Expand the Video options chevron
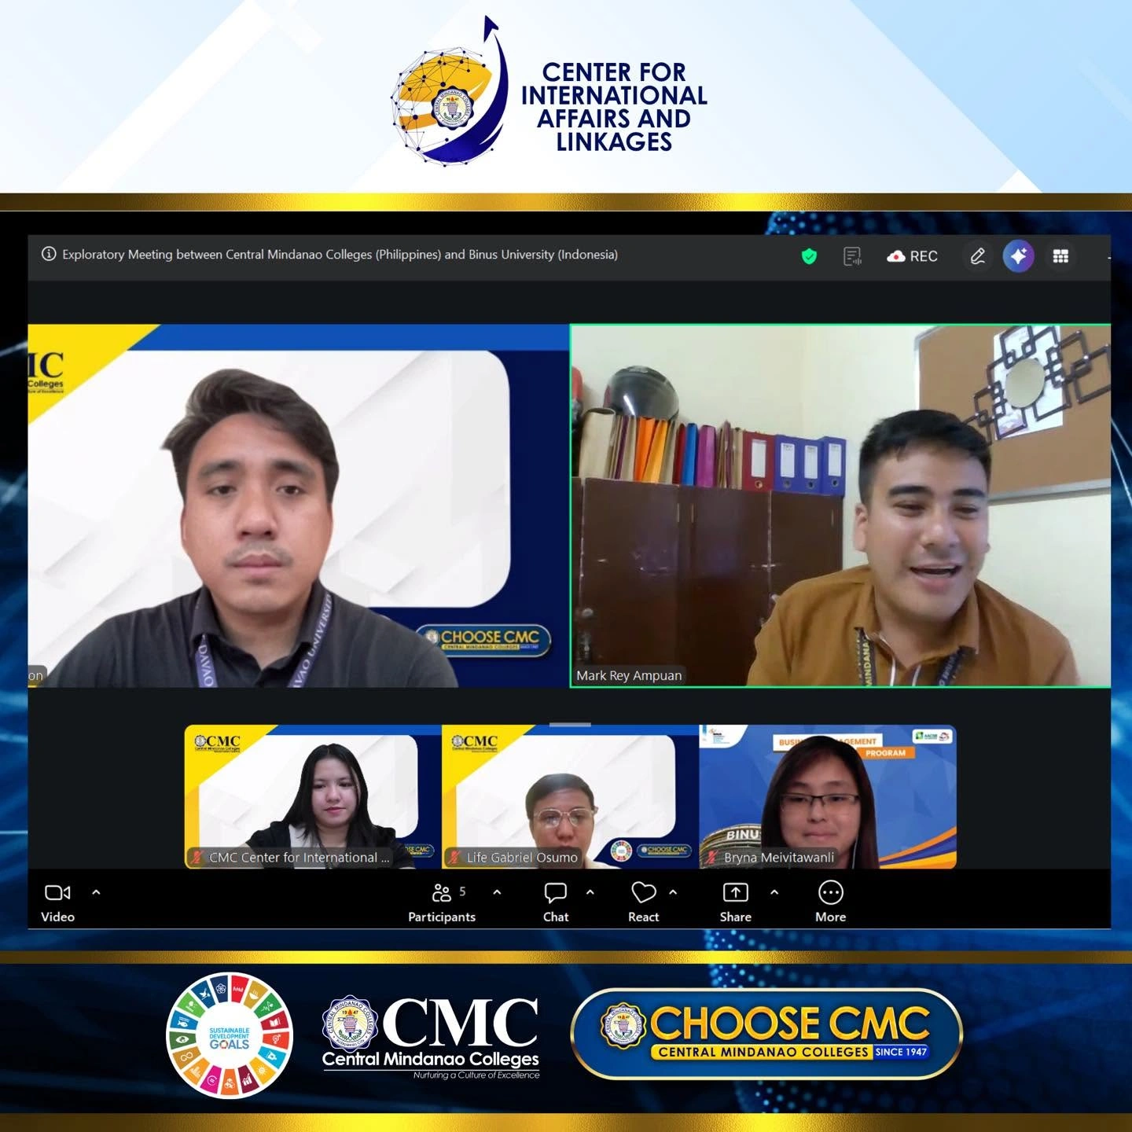The height and width of the screenshot is (1132, 1132). [x=96, y=892]
